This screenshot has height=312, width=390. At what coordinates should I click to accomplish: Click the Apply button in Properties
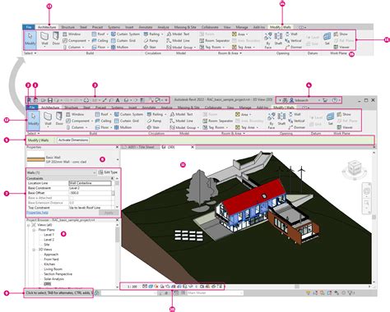pos(109,213)
